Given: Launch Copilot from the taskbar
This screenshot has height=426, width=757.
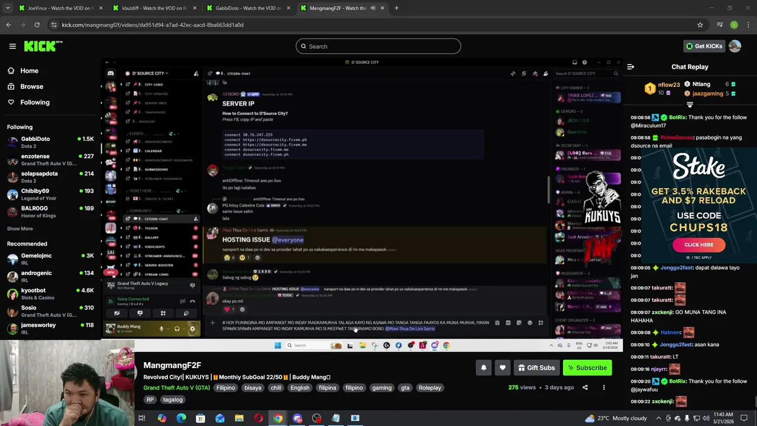Looking at the screenshot, I should [161, 418].
